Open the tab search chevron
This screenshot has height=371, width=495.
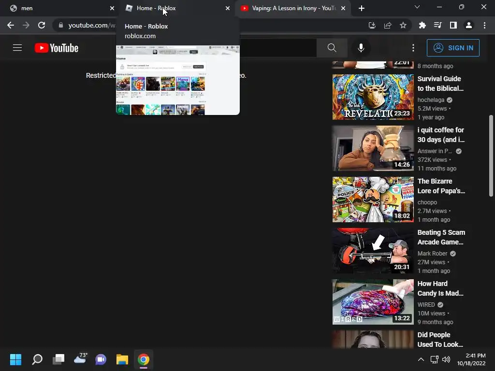417,7
